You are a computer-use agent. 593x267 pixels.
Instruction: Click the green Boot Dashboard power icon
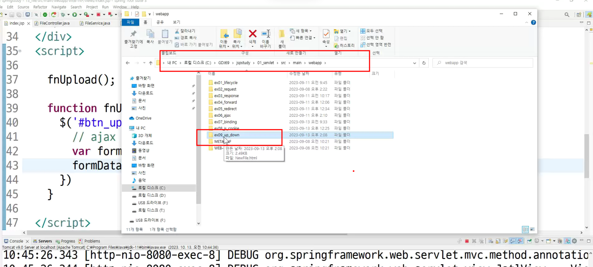point(45,15)
